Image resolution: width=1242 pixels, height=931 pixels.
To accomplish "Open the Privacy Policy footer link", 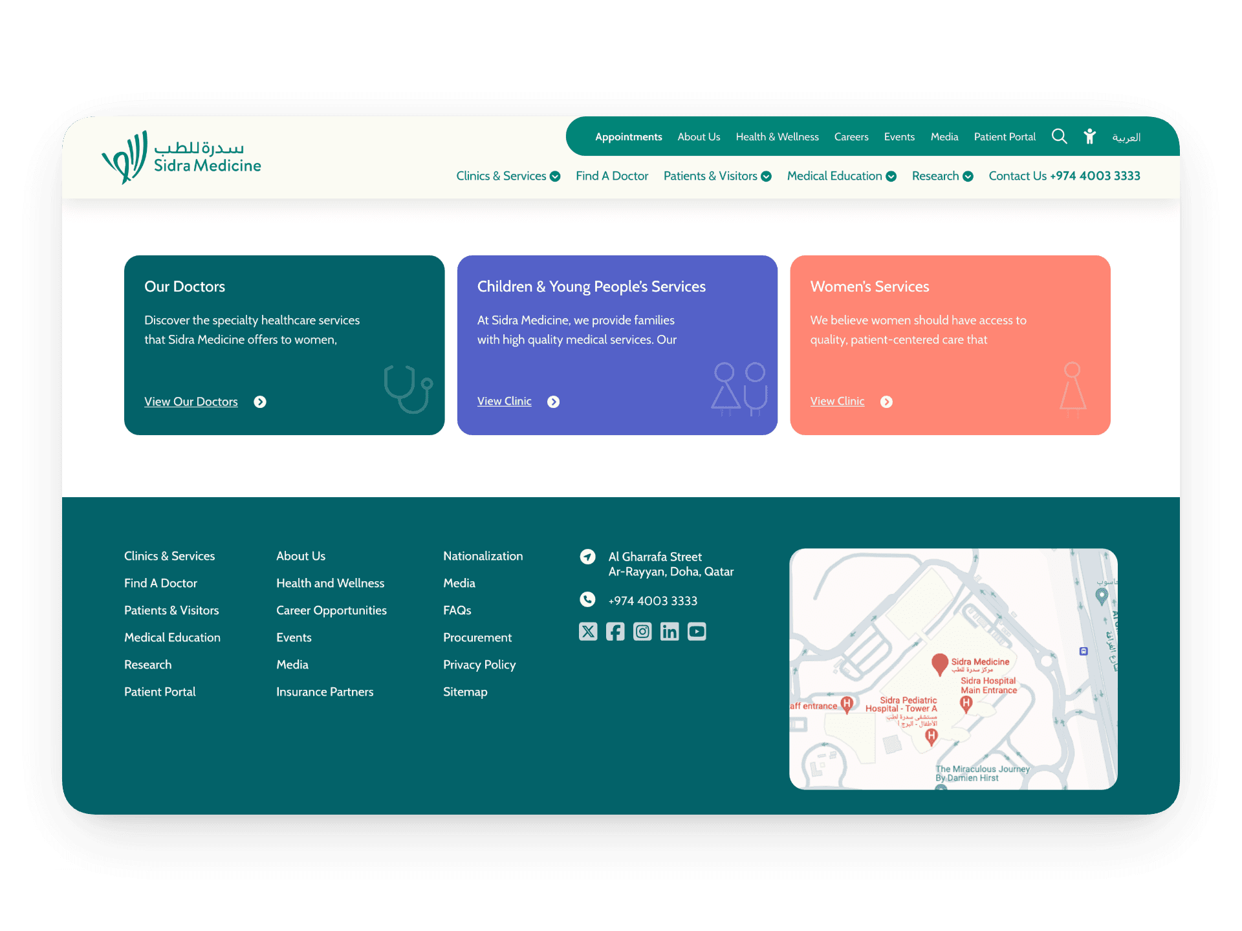I will [479, 665].
